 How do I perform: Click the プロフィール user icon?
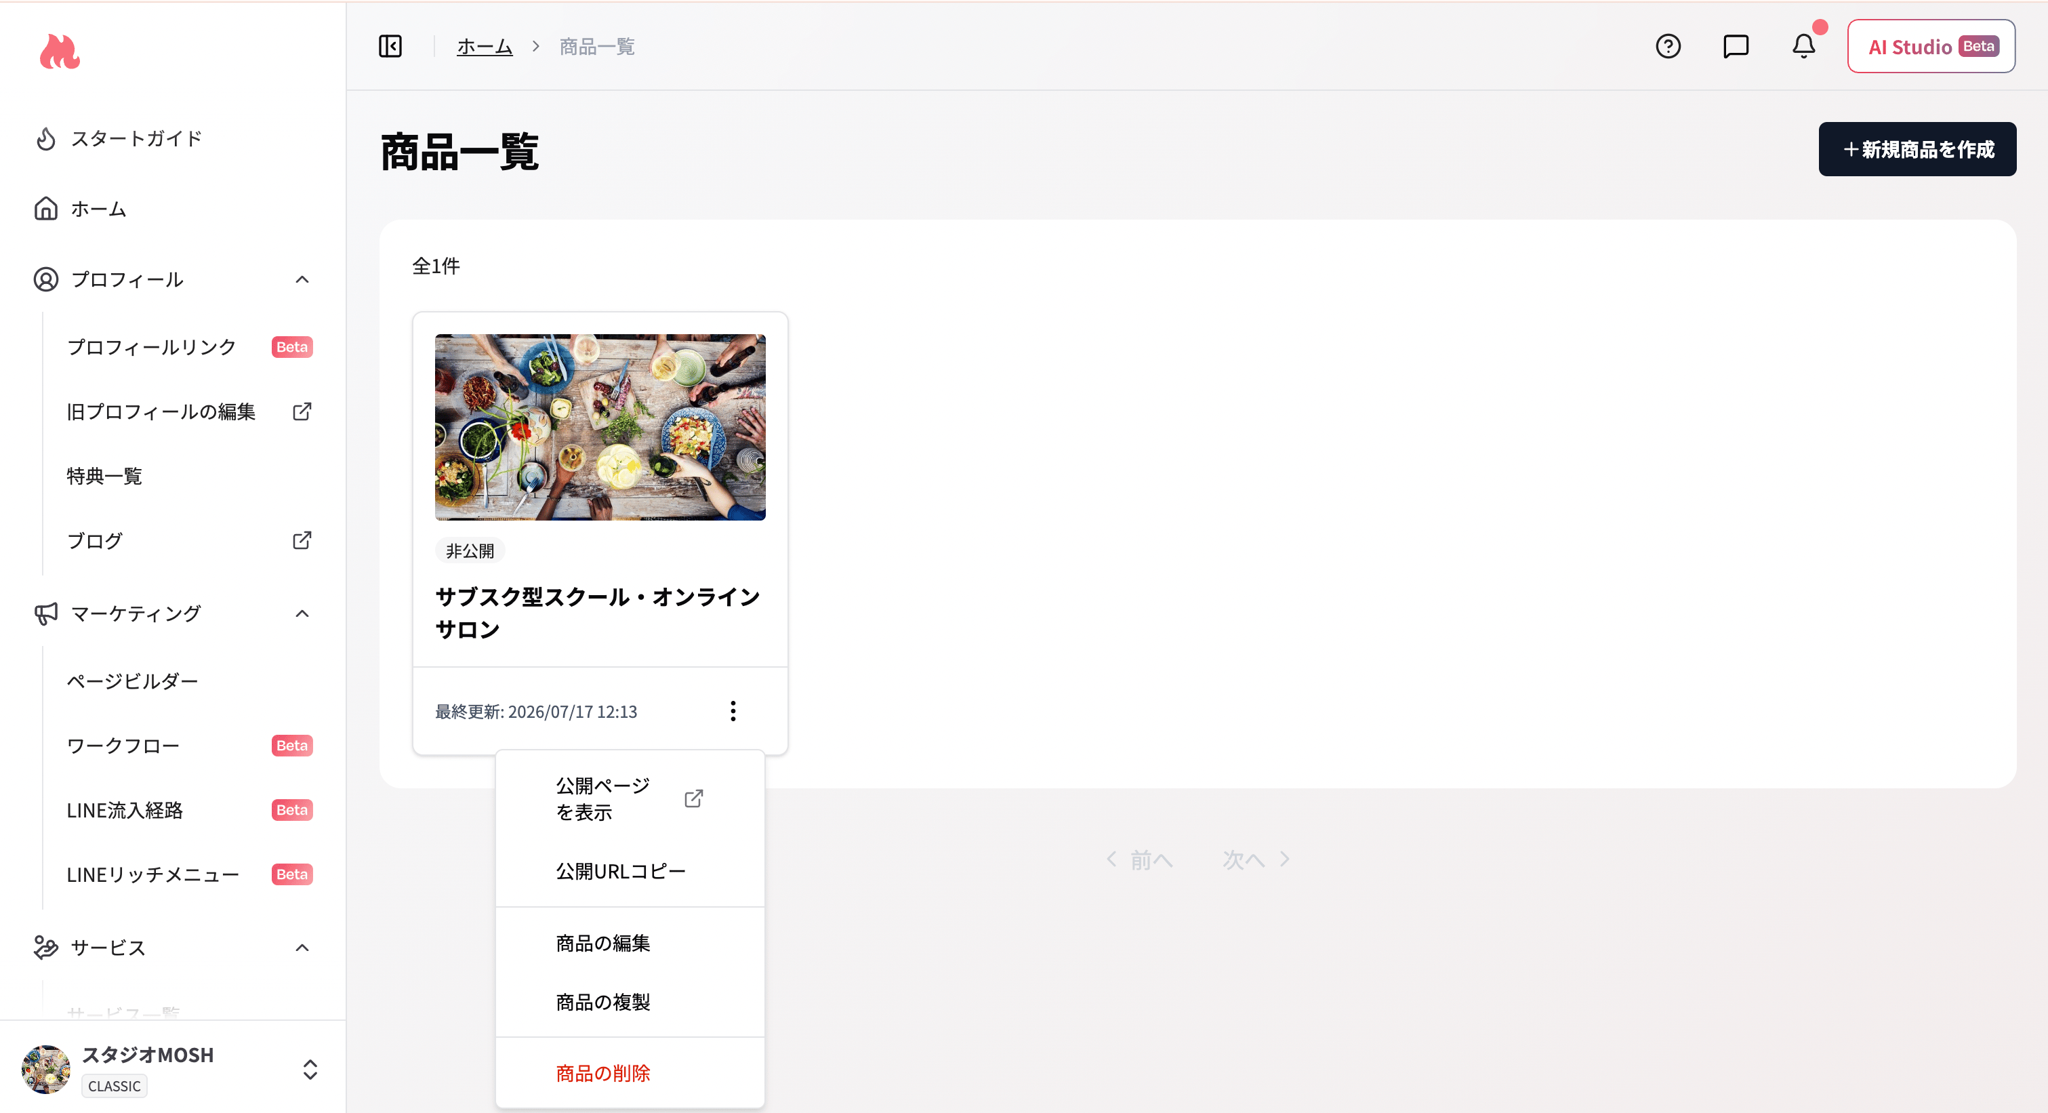click(46, 279)
